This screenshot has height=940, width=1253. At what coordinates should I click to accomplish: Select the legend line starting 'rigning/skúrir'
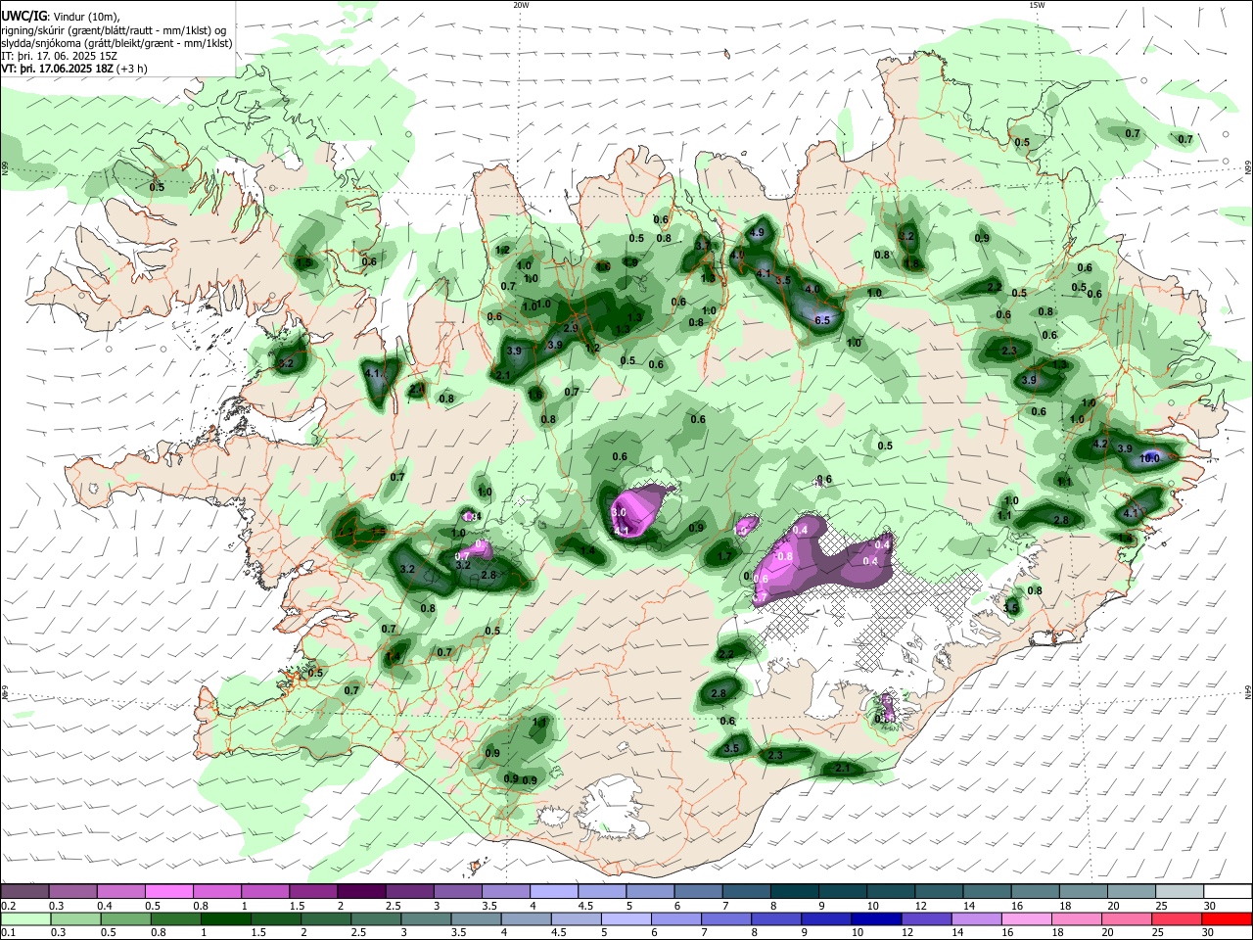[115, 29]
